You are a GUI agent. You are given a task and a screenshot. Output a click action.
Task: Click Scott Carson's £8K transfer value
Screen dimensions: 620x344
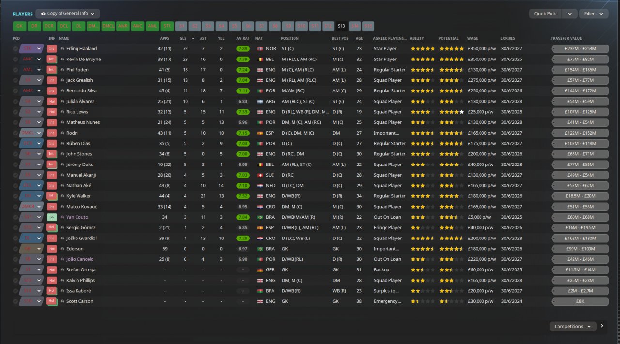pos(580,301)
